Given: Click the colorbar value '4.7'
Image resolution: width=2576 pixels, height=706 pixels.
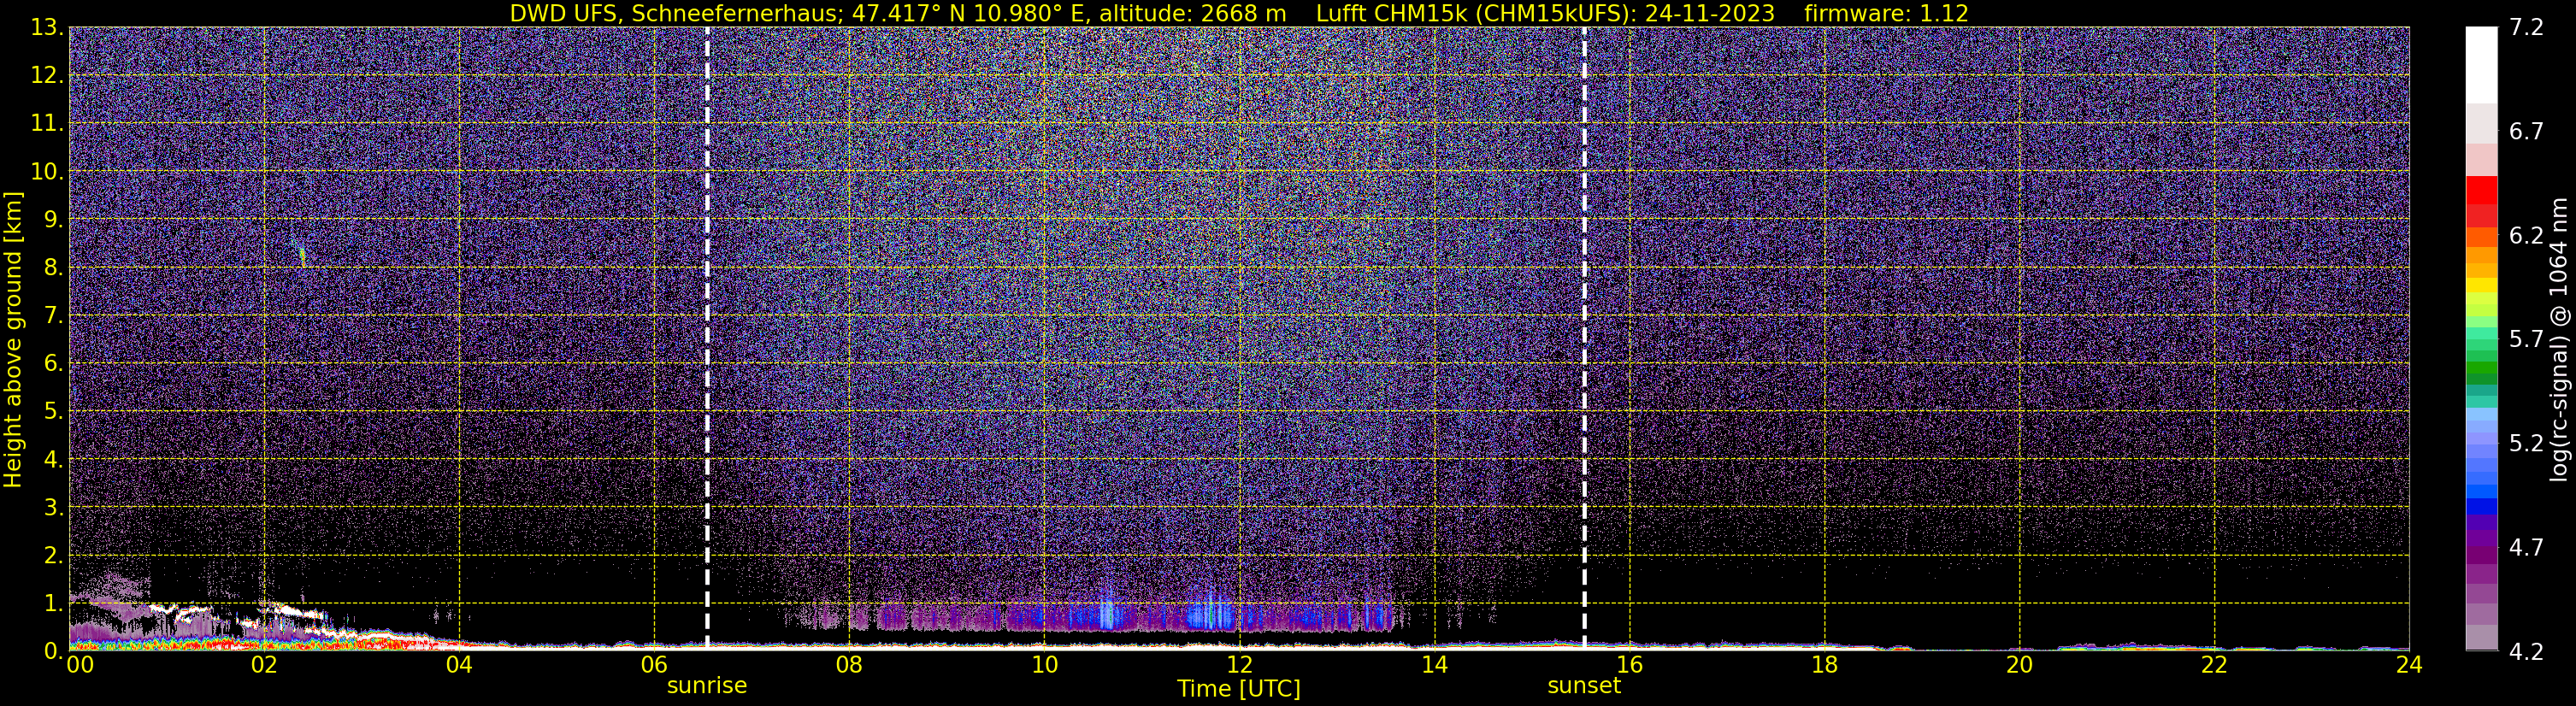Looking at the screenshot, I should point(2526,548).
